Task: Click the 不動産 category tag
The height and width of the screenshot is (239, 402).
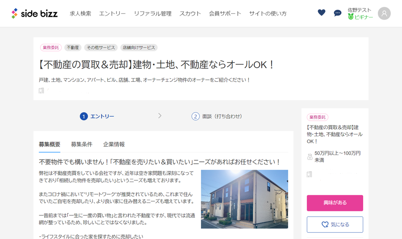Action: pos(73,47)
